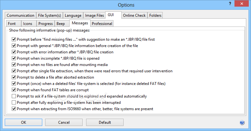Open the Online Check tab
The image size is (251, 131).
[134, 15]
